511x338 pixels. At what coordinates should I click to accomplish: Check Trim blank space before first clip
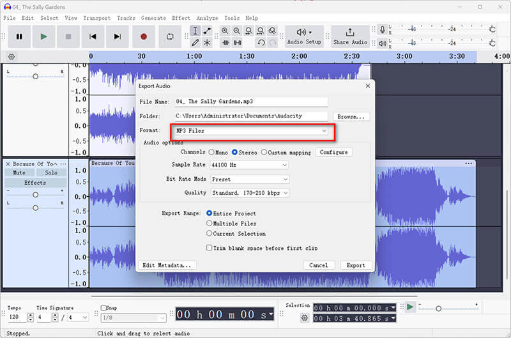pyautogui.click(x=210, y=248)
